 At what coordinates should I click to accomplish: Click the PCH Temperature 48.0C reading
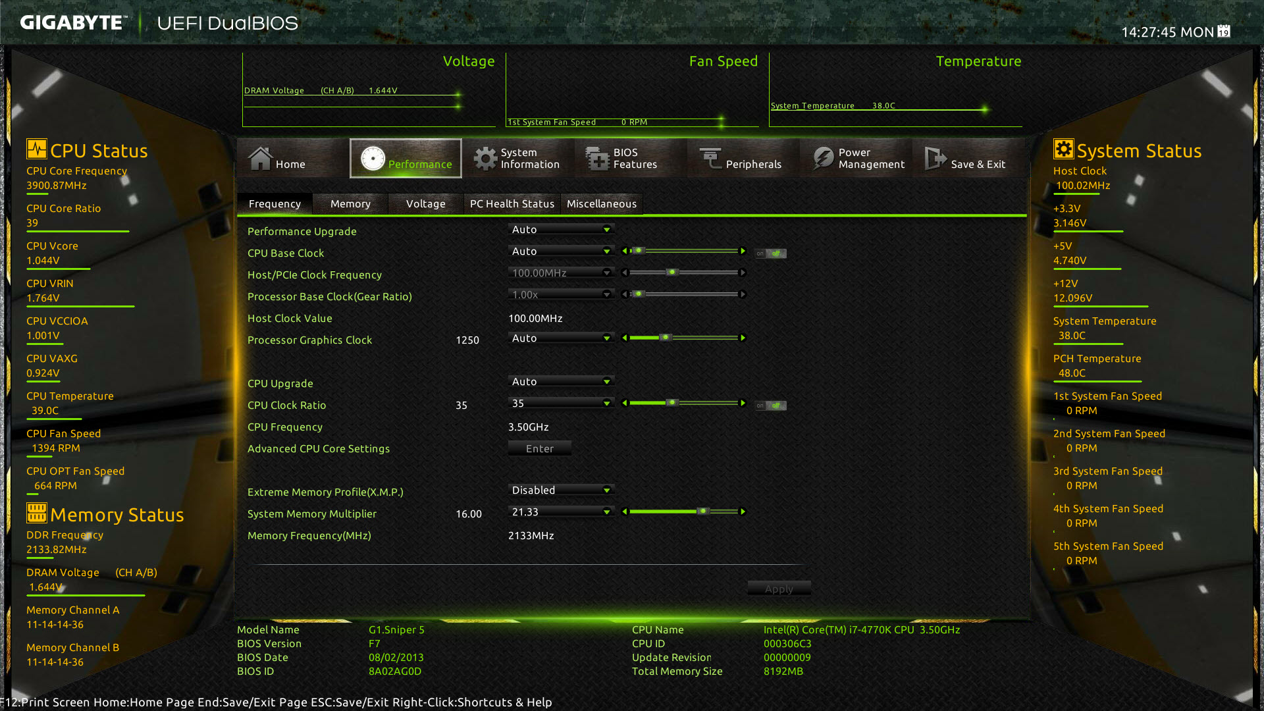(1072, 373)
